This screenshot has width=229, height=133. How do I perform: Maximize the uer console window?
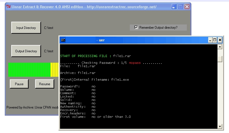pyautogui.click(x=215, y=40)
